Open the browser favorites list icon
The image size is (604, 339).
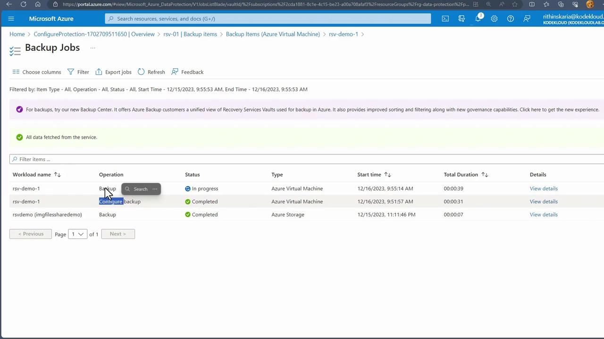547,4
